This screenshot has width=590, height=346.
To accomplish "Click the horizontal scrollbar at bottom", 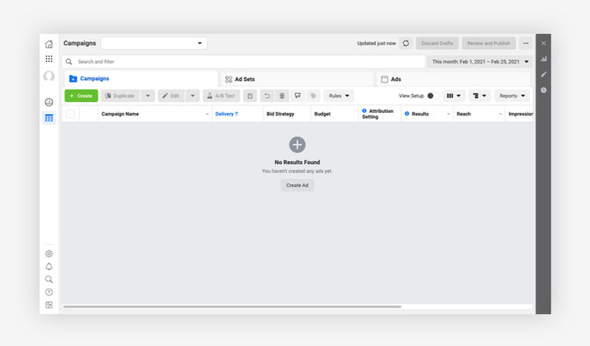I will pos(232,307).
